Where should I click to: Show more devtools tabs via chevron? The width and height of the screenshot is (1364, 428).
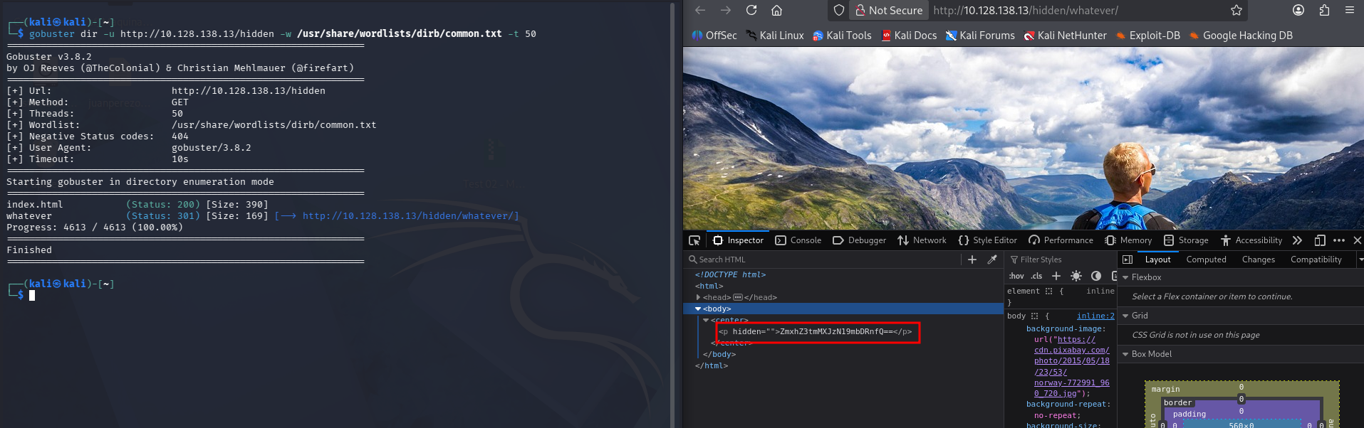1297,240
